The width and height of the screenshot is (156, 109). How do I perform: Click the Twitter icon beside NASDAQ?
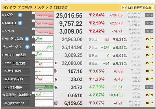(x=20, y=23)
